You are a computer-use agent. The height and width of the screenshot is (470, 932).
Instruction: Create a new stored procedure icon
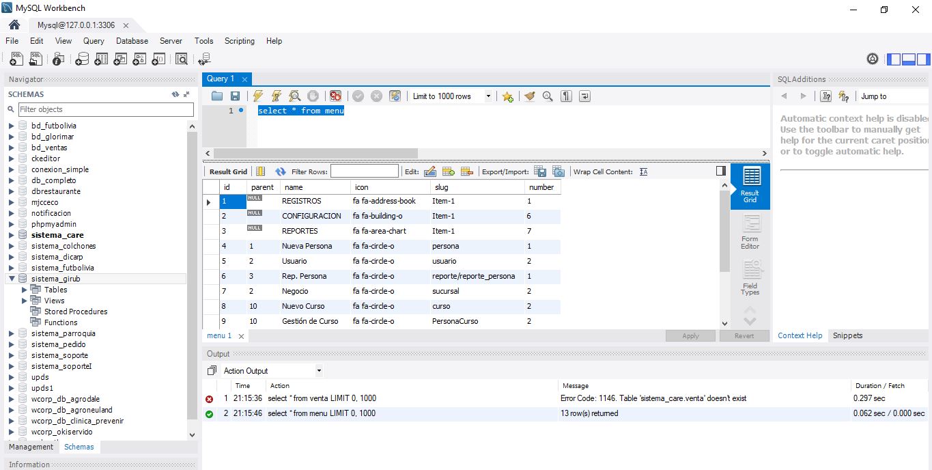(139, 59)
